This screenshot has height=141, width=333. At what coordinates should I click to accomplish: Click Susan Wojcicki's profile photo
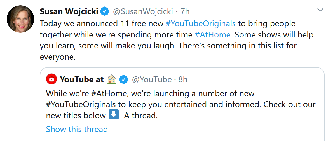tap(20, 19)
